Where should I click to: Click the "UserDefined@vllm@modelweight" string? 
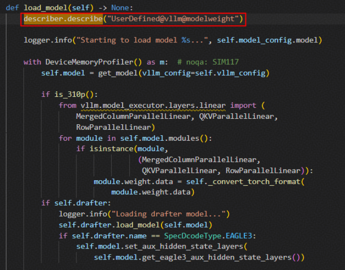pyautogui.click(x=172, y=19)
